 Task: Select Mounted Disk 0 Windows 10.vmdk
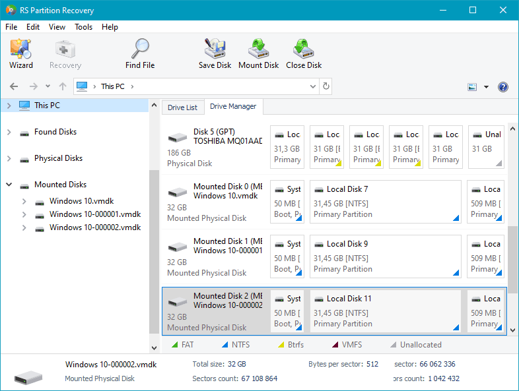point(215,202)
